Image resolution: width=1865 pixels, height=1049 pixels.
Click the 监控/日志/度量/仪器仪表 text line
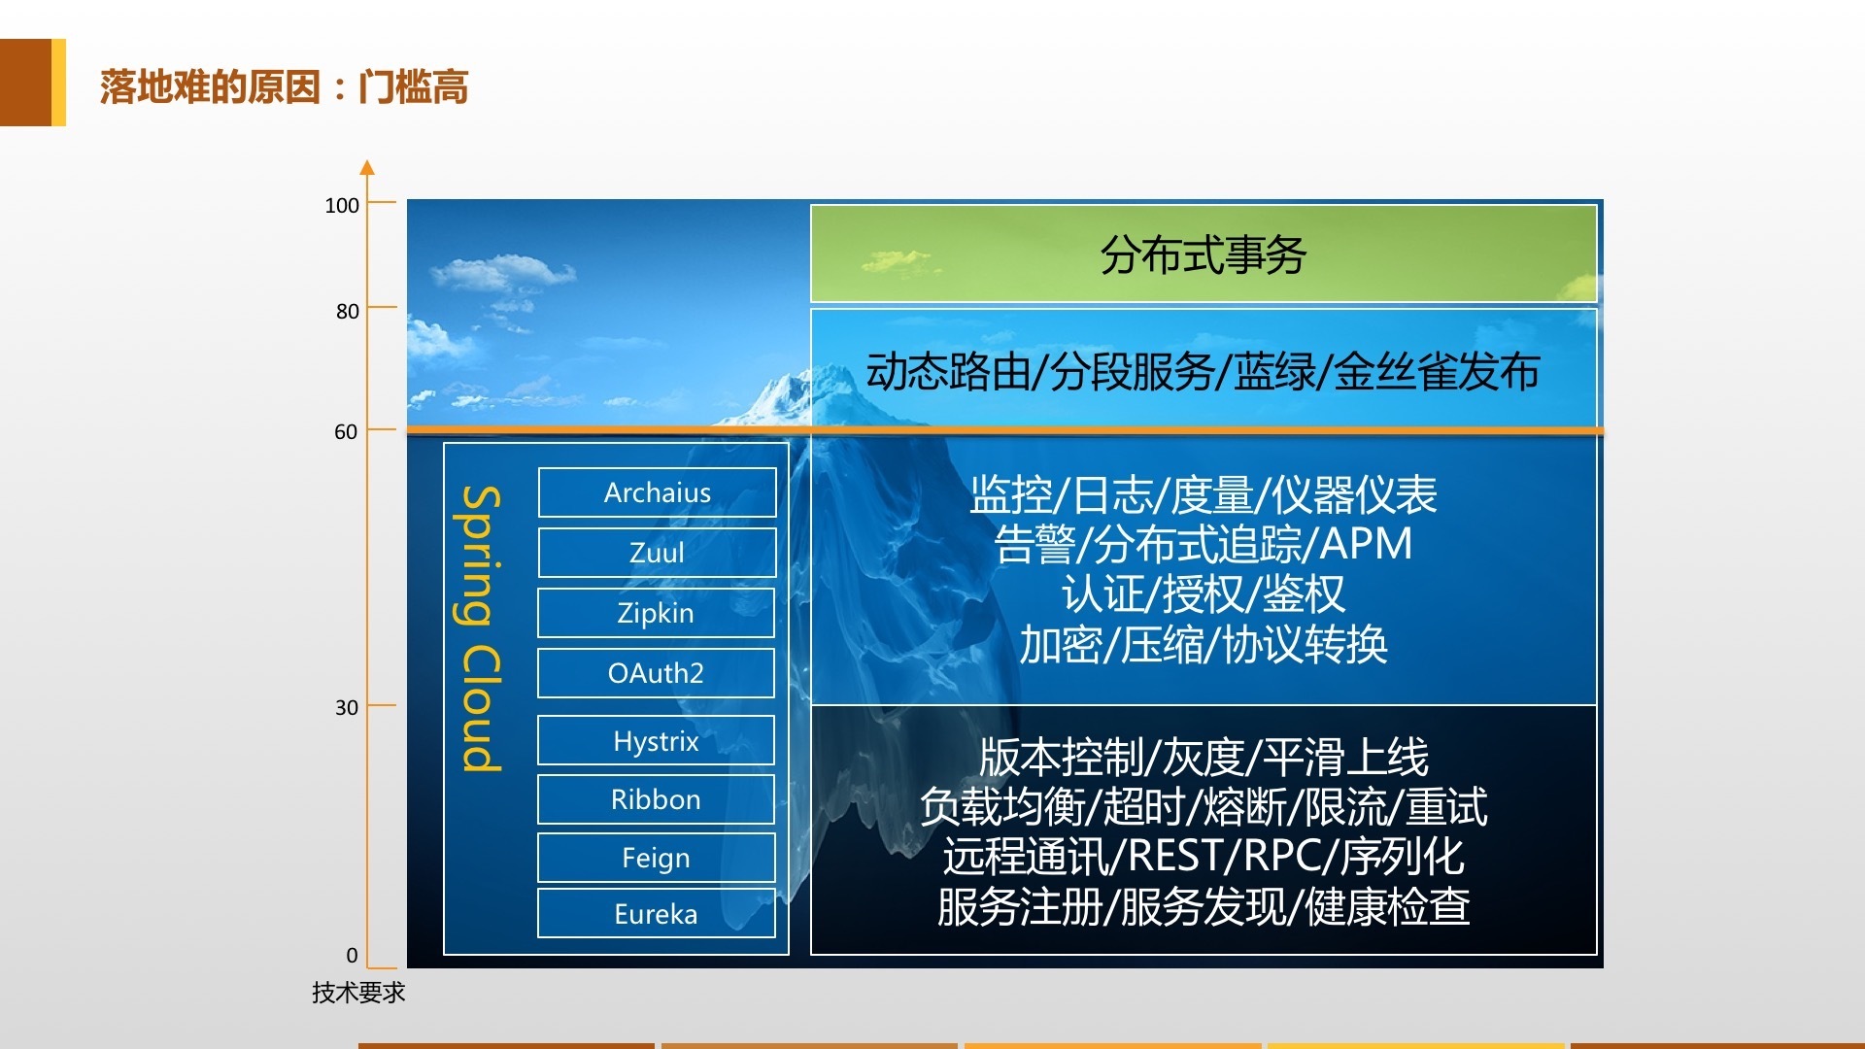tap(1203, 494)
